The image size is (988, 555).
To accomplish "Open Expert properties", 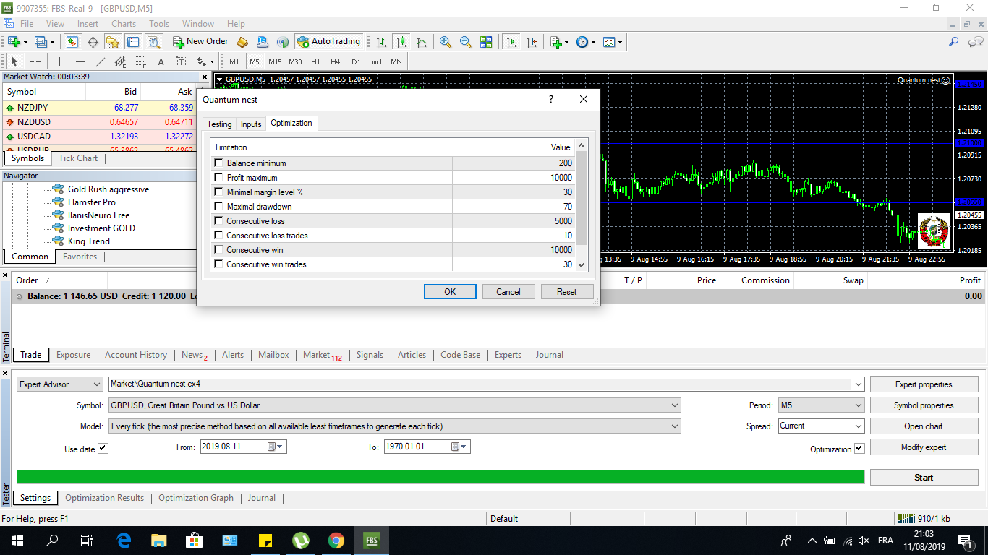I will pyautogui.click(x=924, y=384).
